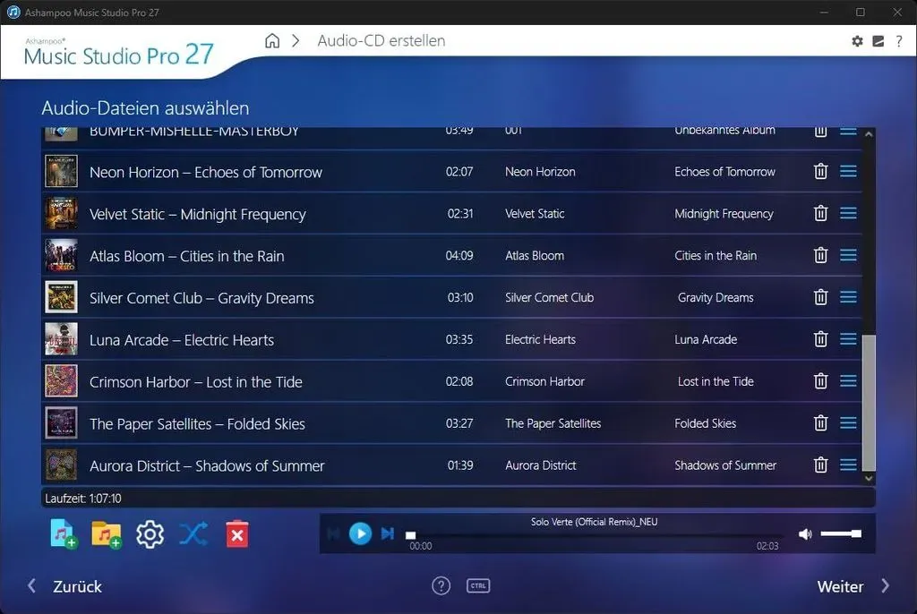Clear all tracks with red X
Viewport: 917px width, 614px height.
point(236,533)
